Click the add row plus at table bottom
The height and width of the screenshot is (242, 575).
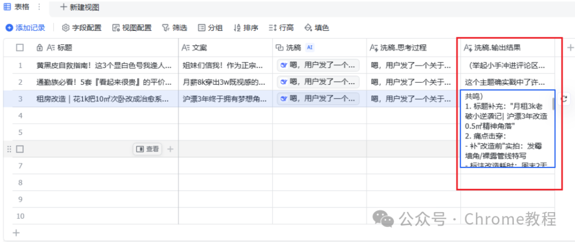pyautogui.click(x=16, y=232)
